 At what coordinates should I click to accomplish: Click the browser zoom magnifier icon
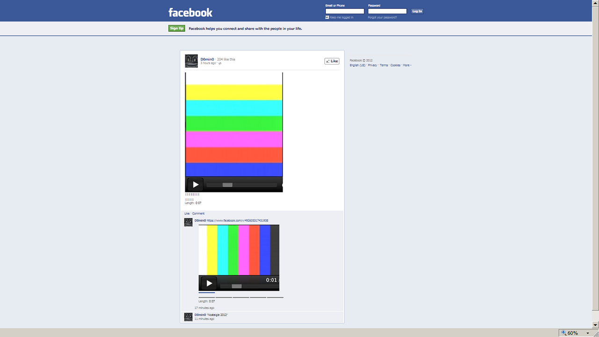(563, 333)
